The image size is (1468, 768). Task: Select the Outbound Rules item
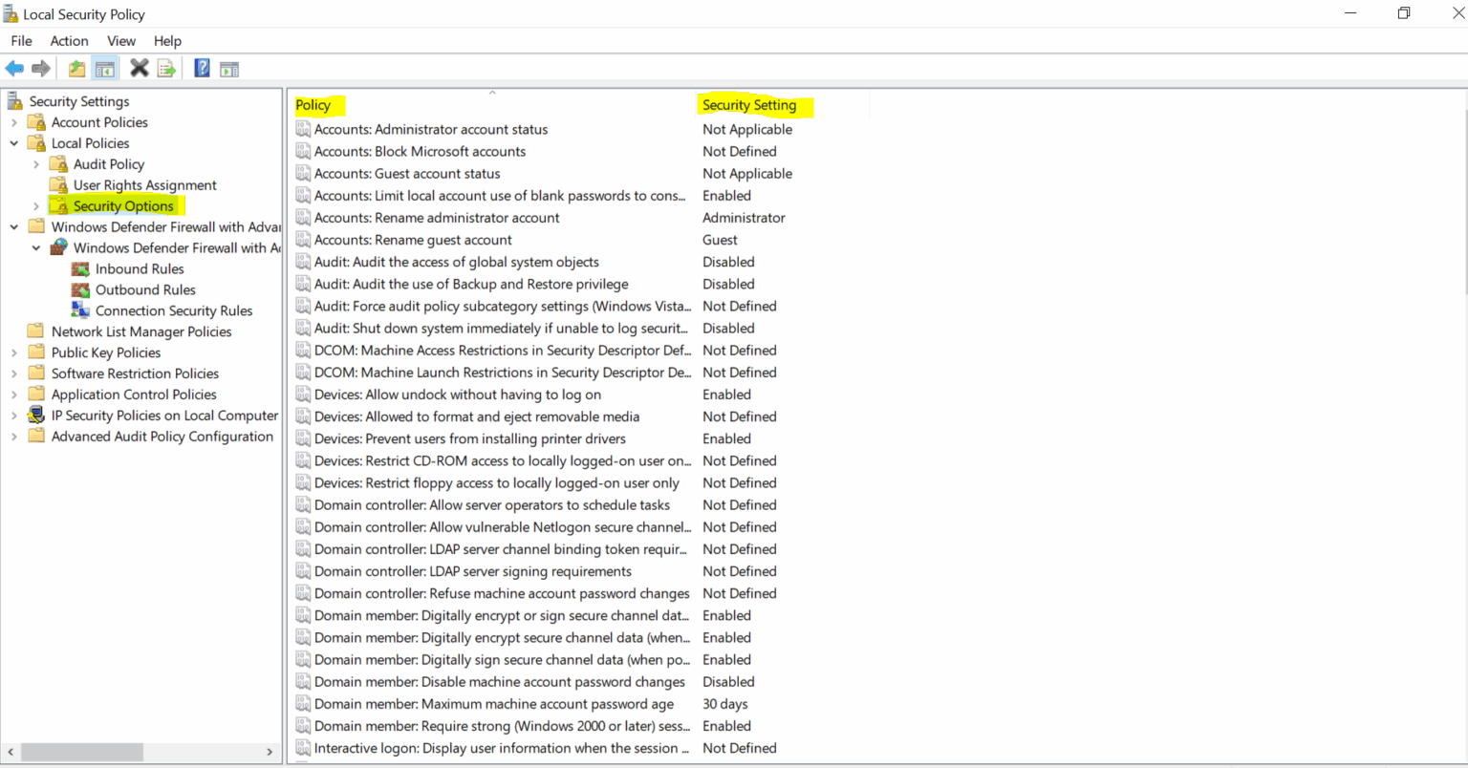[145, 289]
